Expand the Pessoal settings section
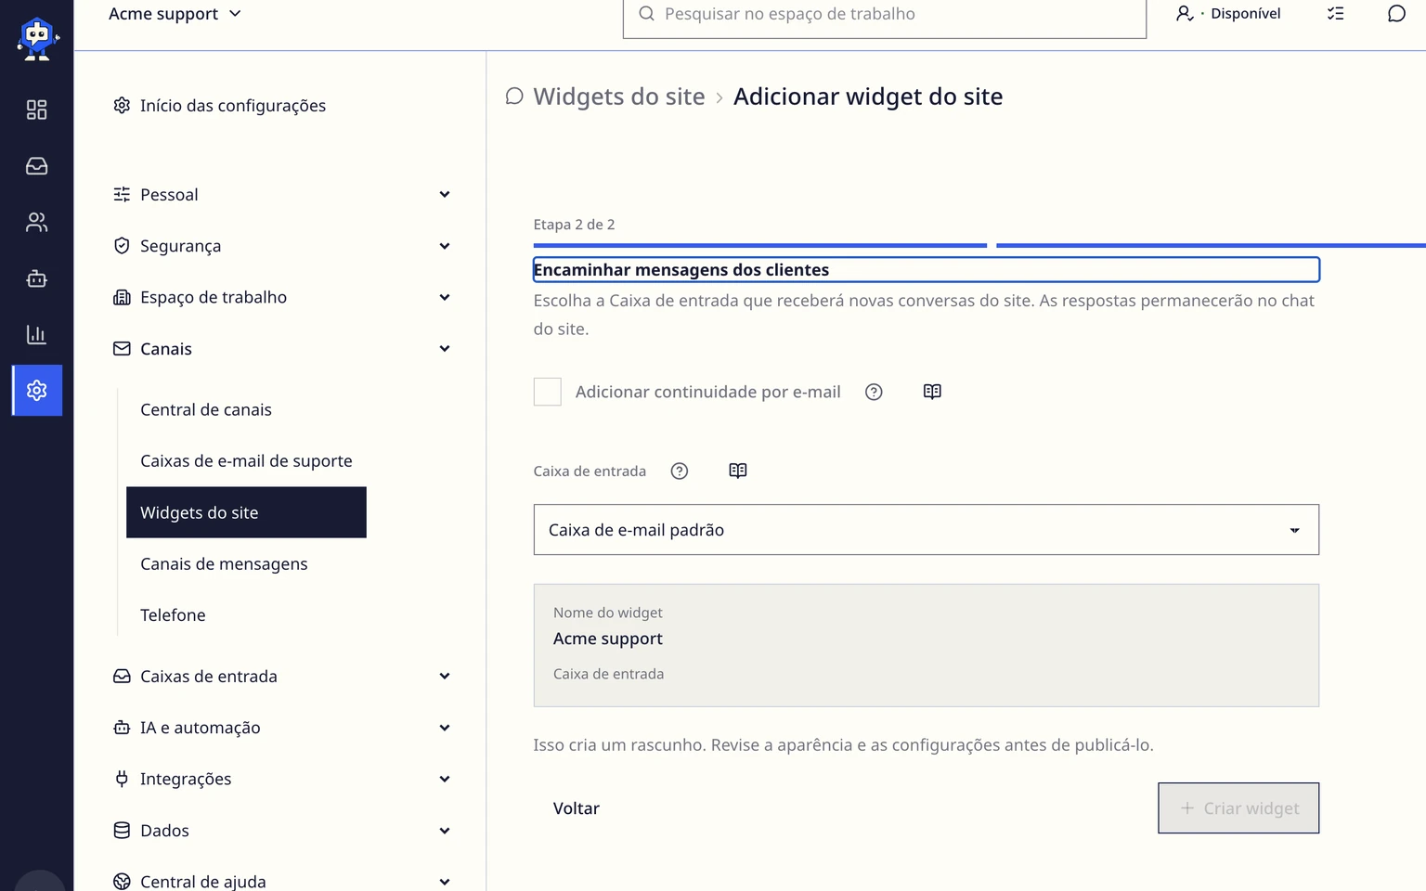The width and height of the screenshot is (1426, 891). pyautogui.click(x=281, y=195)
